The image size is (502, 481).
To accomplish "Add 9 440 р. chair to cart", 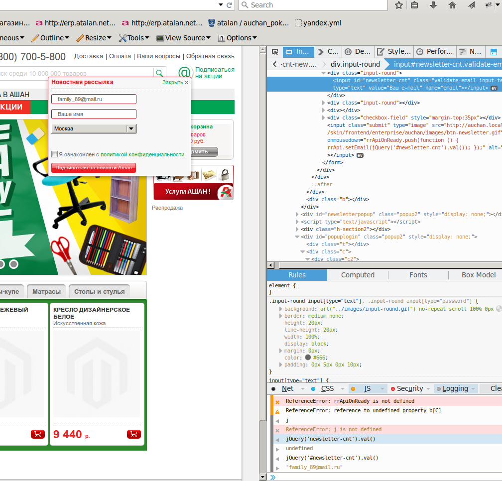I will pyautogui.click(x=134, y=434).
